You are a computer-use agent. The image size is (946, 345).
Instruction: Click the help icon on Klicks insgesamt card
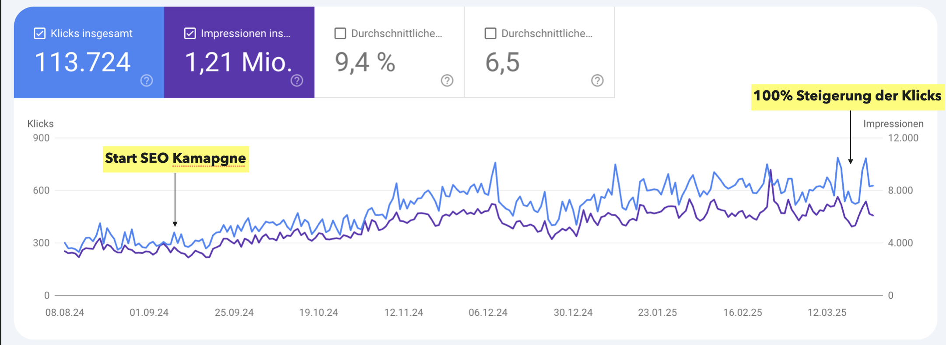[x=147, y=80]
